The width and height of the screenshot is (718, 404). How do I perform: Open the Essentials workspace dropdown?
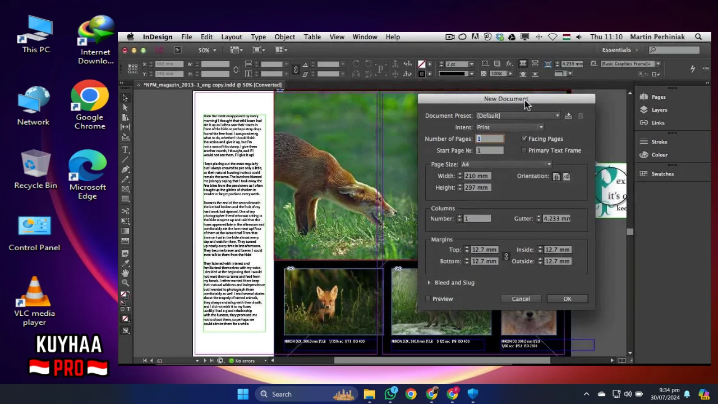tap(620, 50)
